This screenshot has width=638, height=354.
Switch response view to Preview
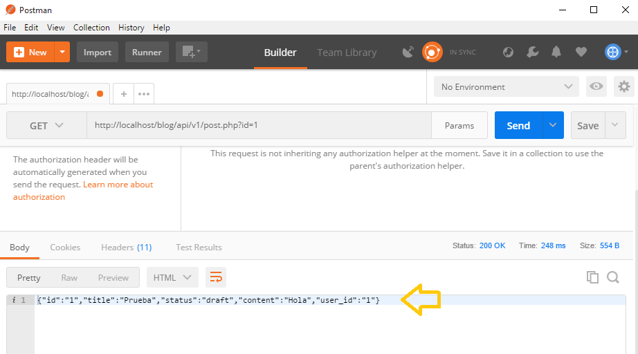[x=113, y=277]
